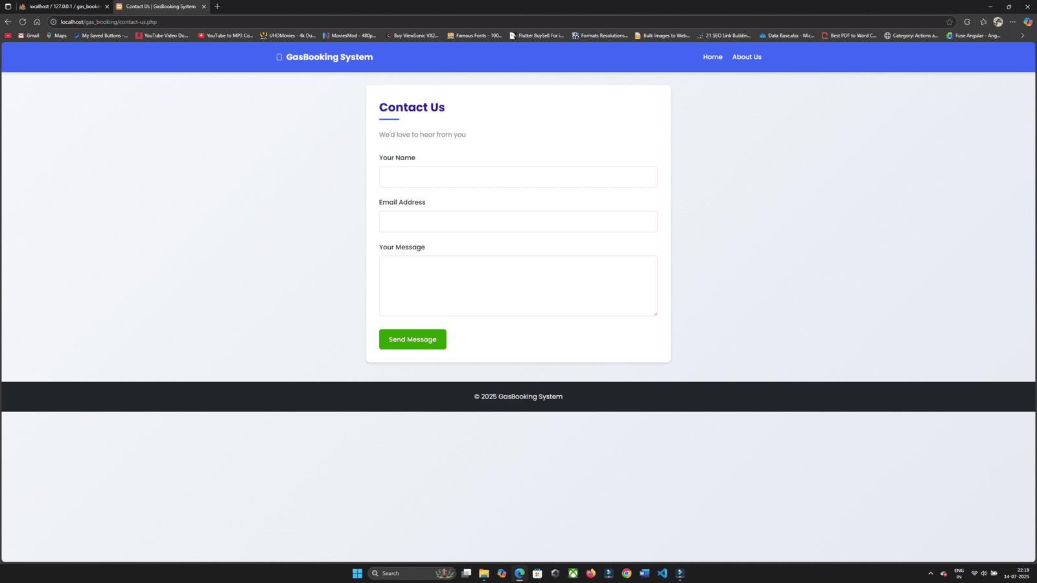The height and width of the screenshot is (583, 1037).
Task: Expand the bookmarks bar overflow chevron
Action: tap(1023, 36)
